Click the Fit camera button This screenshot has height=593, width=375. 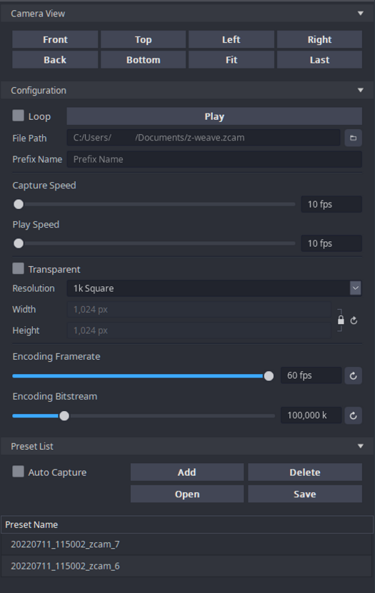(231, 60)
